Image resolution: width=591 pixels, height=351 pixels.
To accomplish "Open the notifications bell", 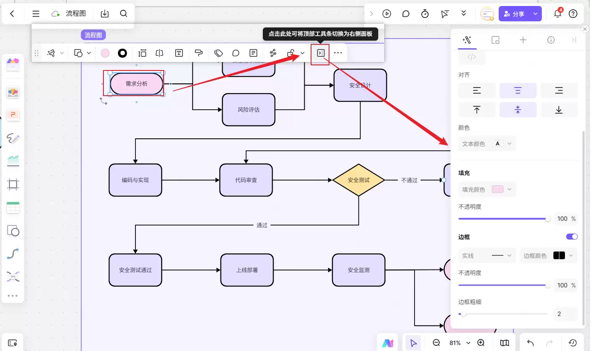I will click(x=557, y=14).
